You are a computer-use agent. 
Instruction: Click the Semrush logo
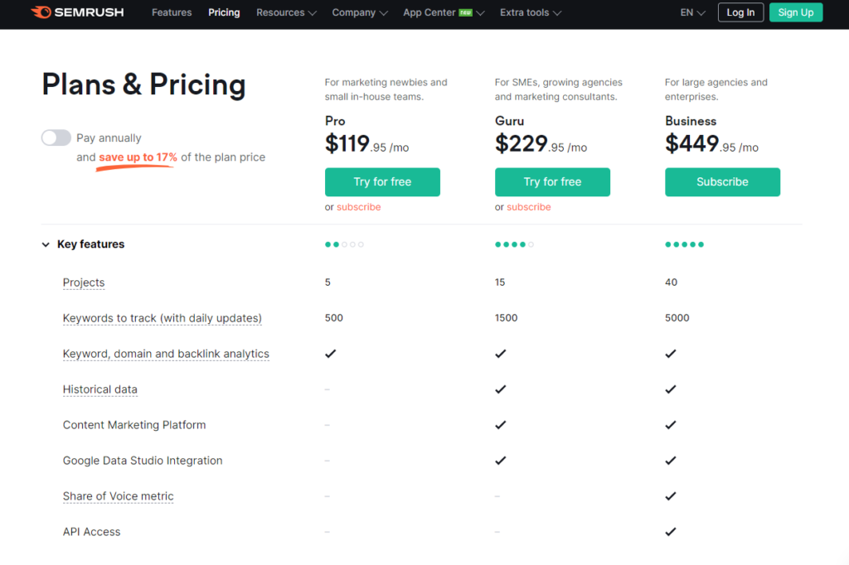point(77,12)
